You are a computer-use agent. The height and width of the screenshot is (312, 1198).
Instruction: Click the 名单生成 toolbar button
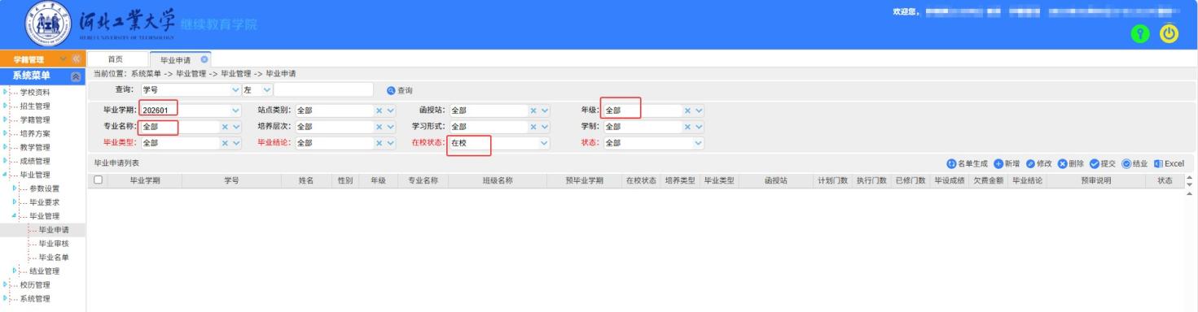coord(967,163)
